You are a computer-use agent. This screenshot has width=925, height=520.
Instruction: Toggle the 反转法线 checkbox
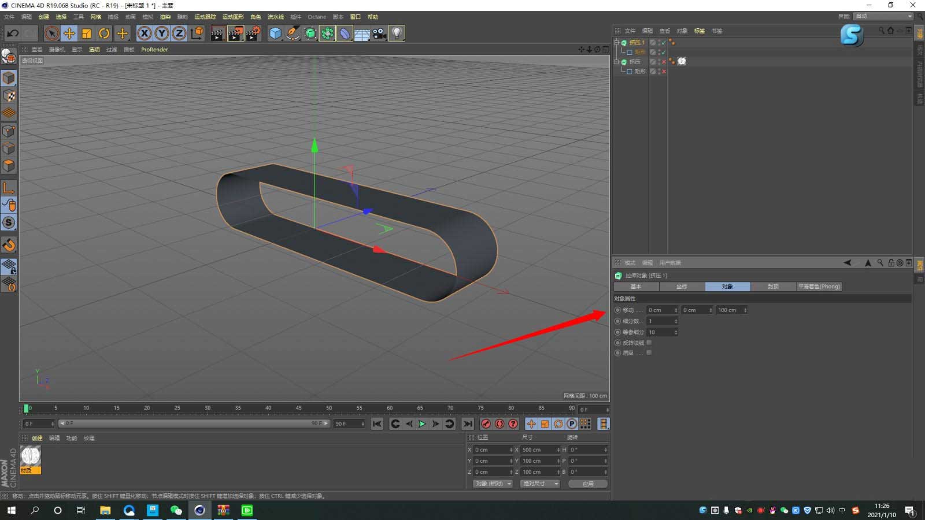tap(649, 343)
